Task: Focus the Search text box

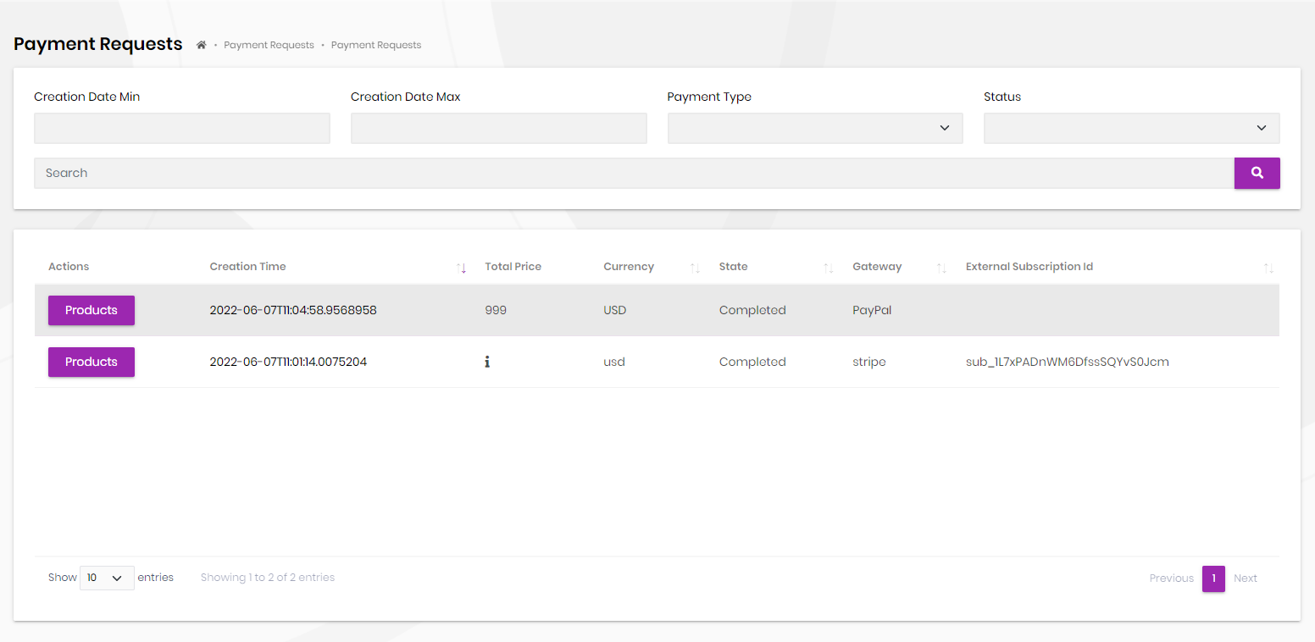Action: coord(634,173)
